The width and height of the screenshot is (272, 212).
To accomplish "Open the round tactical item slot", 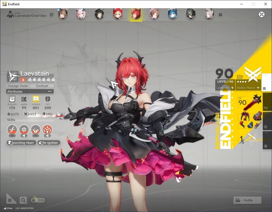I will 257,125.
